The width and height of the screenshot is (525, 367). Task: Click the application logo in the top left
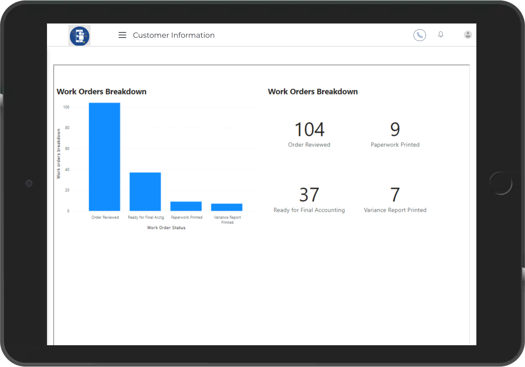[79, 36]
